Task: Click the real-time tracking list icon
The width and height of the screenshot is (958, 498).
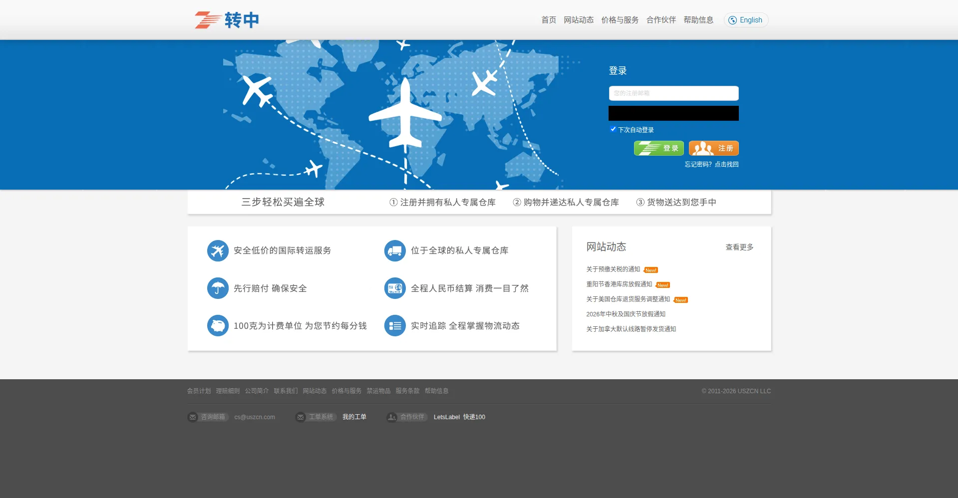Action: [395, 326]
